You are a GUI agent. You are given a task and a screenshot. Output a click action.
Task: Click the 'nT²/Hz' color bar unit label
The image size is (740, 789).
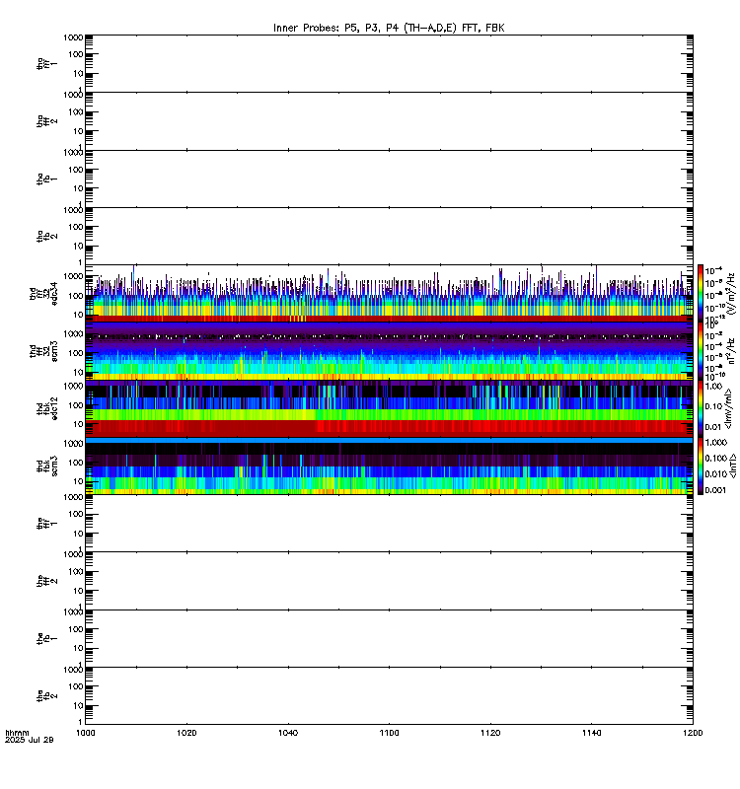point(731,351)
